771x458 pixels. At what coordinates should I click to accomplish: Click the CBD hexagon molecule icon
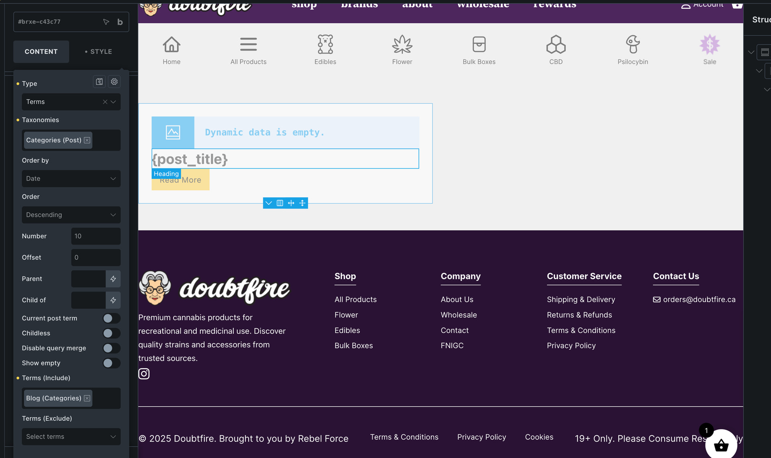556,44
